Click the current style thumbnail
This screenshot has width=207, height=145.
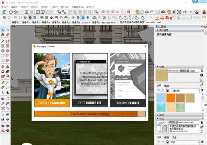(162, 127)
